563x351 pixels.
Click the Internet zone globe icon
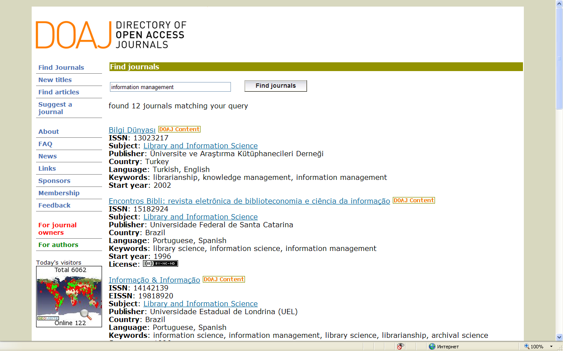[x=432, y=346]
